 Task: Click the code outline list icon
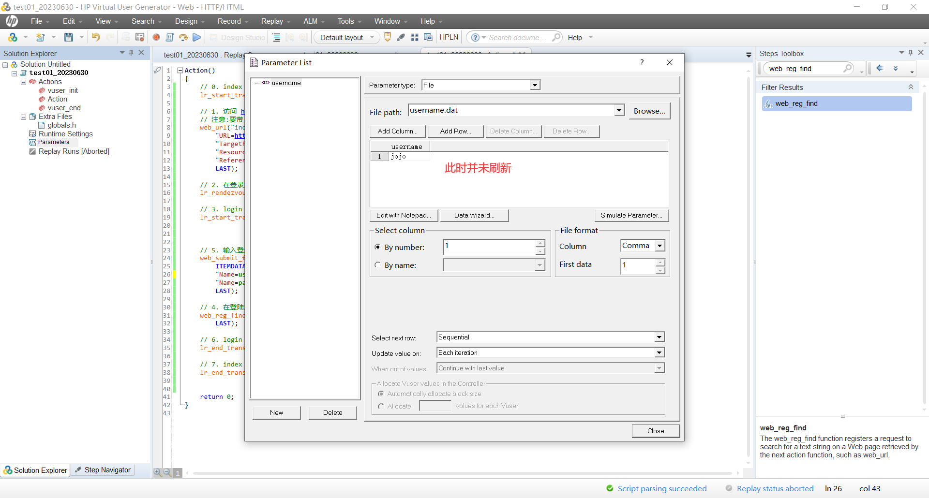tap(276, 37)
